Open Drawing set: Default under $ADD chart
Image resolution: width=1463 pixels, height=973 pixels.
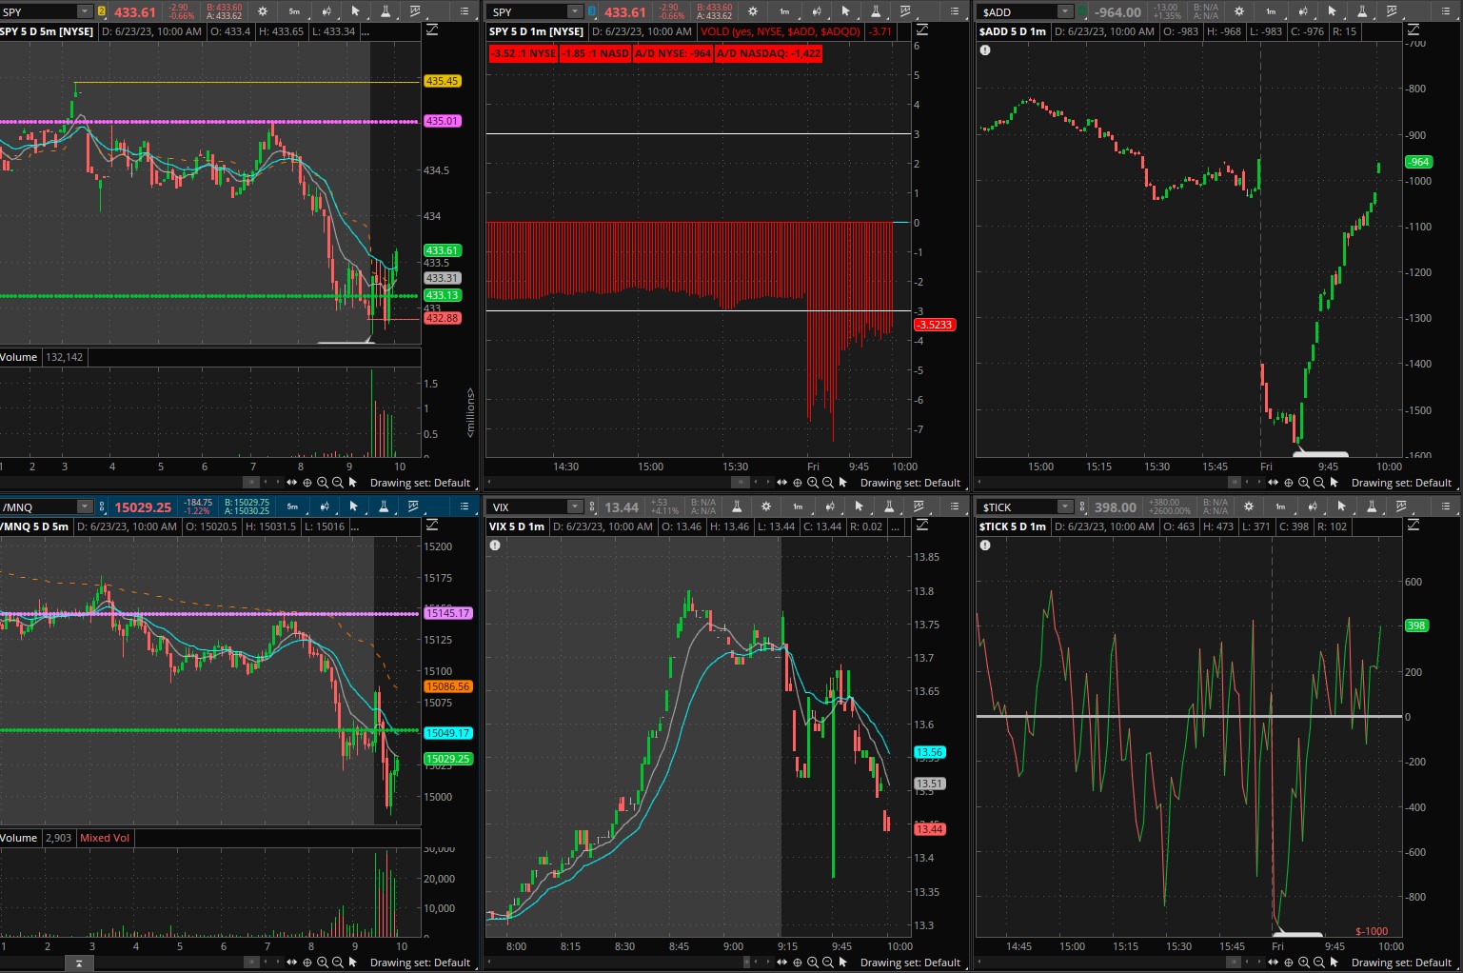tap(1401, 483)
